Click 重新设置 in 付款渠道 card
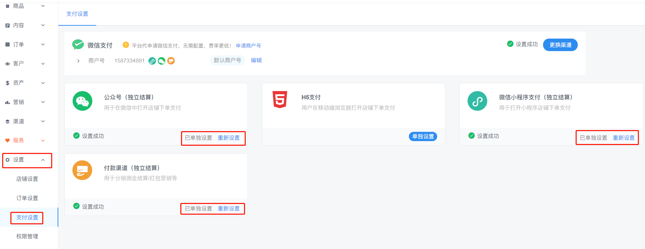The height and width of the screenshot is (249, 645). (x=229, y=209)
